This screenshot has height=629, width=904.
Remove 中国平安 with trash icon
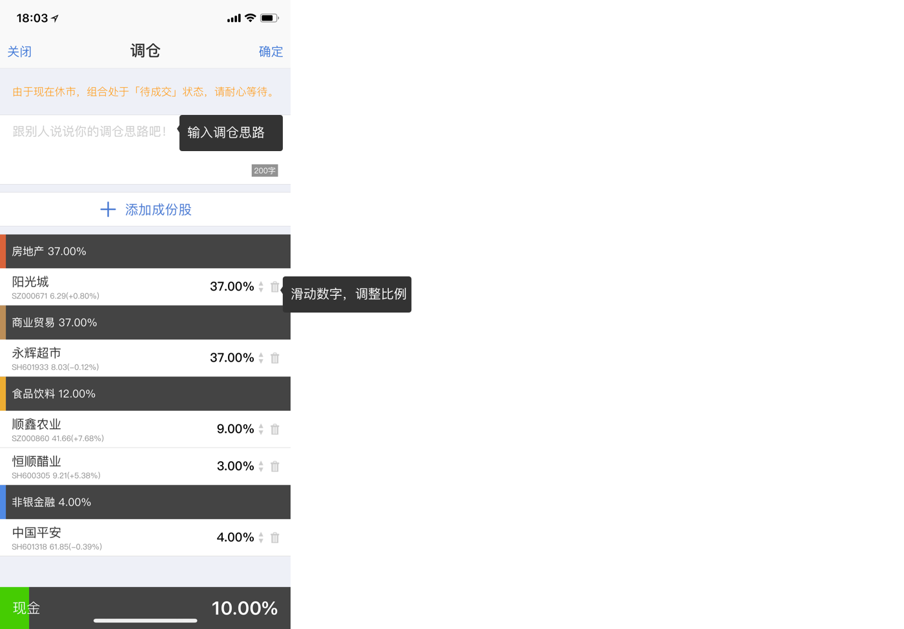coord(275,537)
